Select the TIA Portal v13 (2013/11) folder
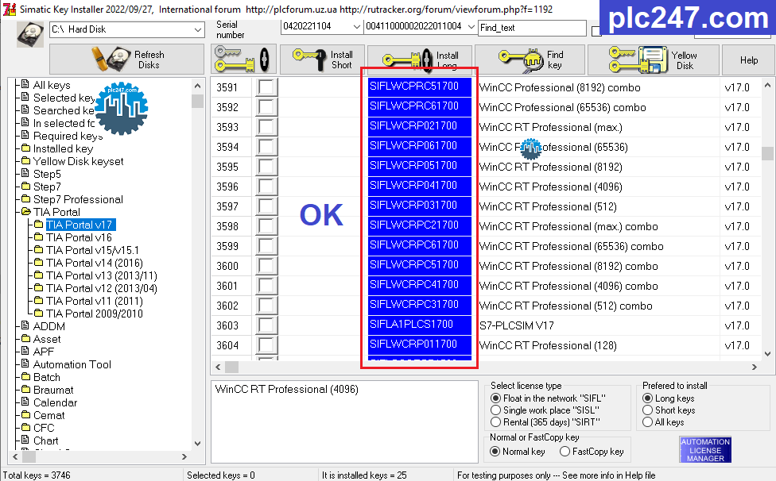 tap(102, 275)
